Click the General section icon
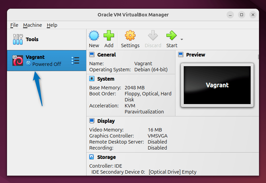 [92, 55]
